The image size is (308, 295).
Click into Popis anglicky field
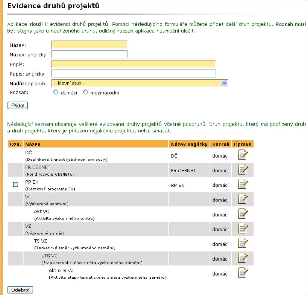coord(134,73)
